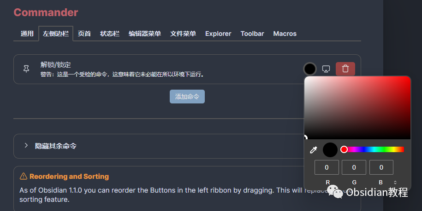Click the hue slider rainbow bar

click(373, 149)
